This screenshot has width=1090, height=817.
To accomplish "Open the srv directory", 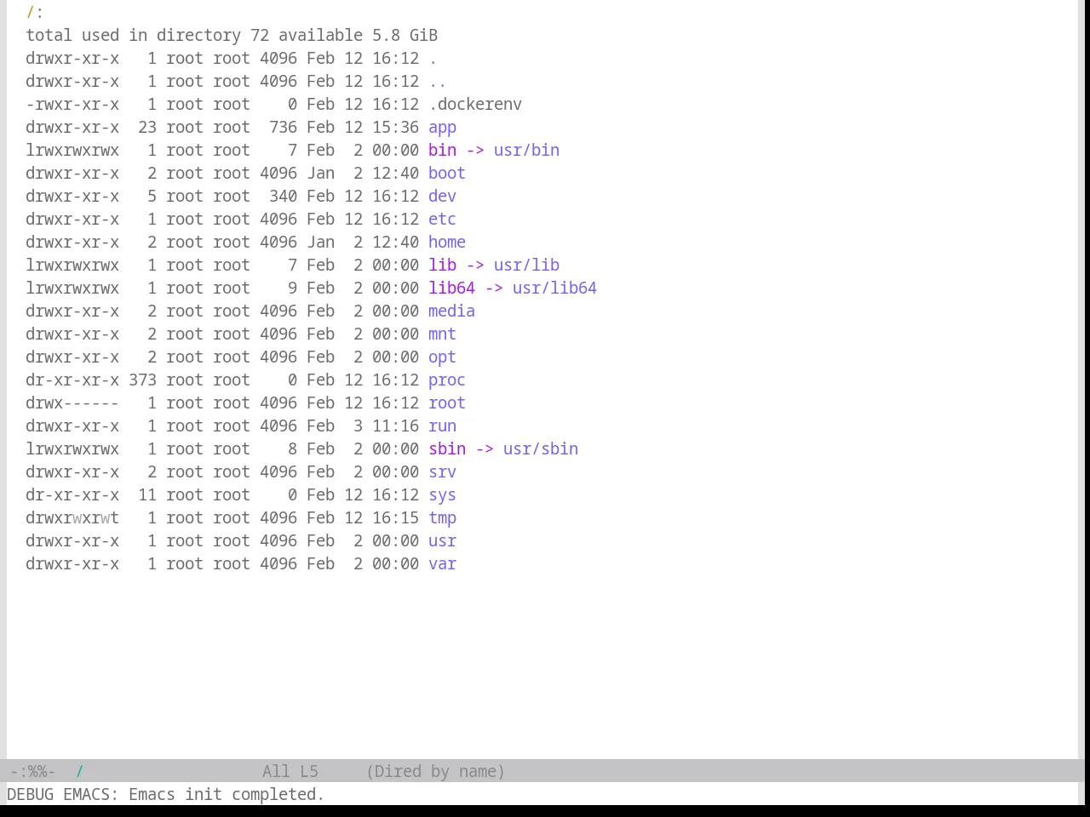I will tap(442, 472).
